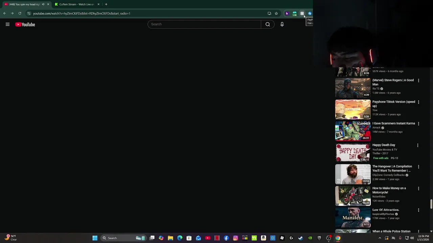The width and height of the screenshot is (433, 243).
Task: Click 'Law Of Attraction.' video title
Action: tap(386, 210)
